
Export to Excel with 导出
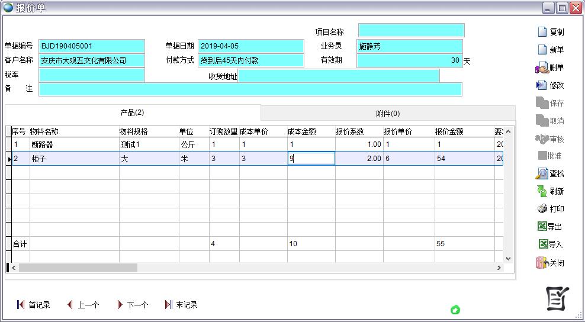coord(542,227)
